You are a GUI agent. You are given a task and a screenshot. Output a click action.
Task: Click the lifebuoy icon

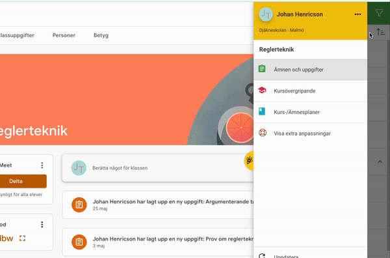coord(263,133)
